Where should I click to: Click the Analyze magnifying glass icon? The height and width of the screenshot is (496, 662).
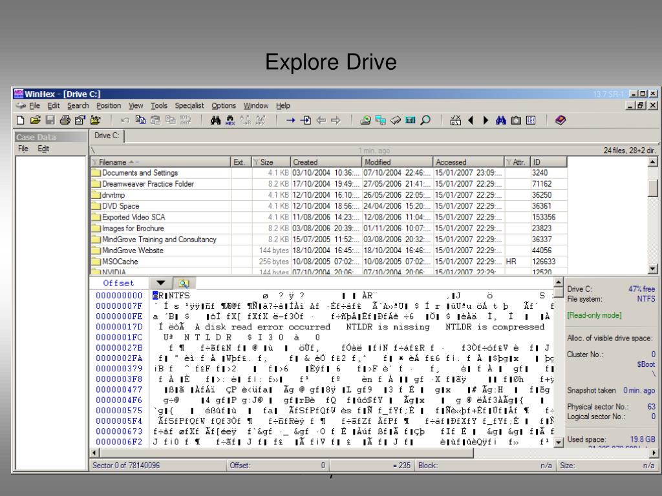click(x=425, y=121)
